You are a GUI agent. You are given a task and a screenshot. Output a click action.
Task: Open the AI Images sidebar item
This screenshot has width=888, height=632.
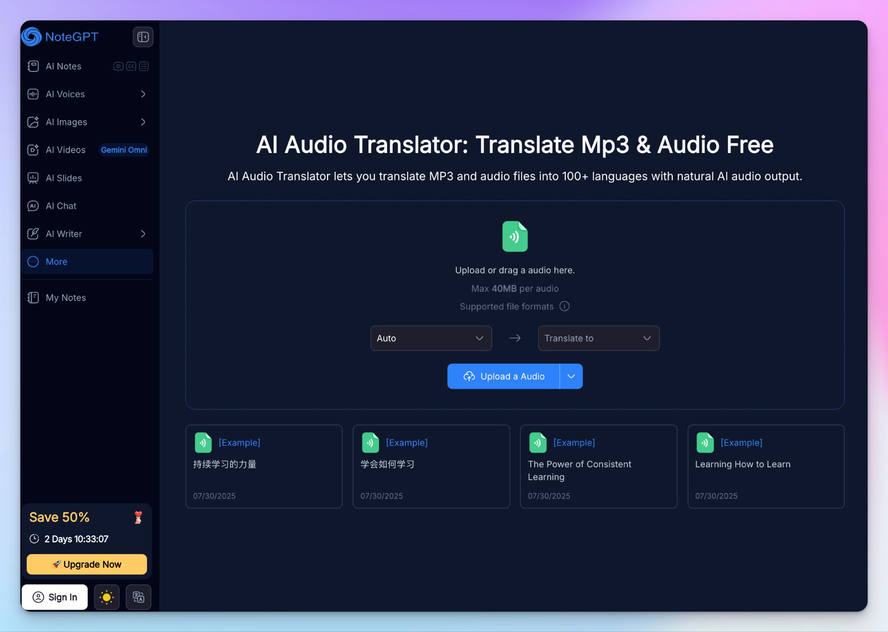pyautogui.click(x=87, y=122)
